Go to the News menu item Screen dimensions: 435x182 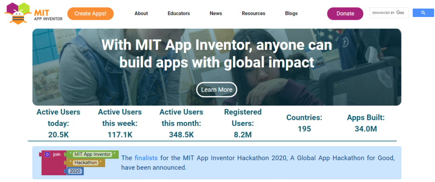pos(216,14)
